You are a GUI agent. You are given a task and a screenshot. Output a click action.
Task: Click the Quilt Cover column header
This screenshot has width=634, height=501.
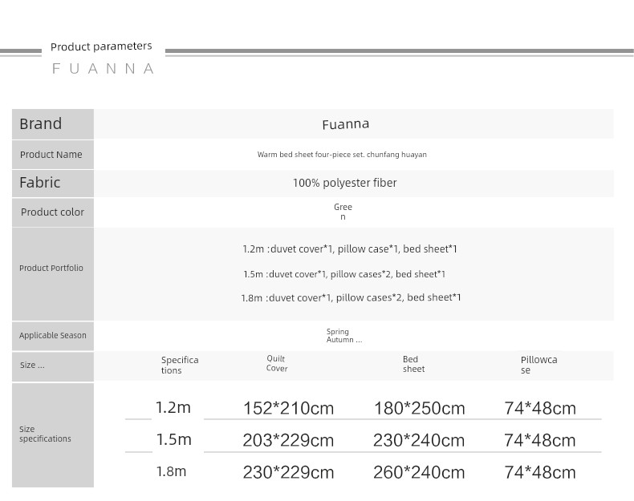277,363
